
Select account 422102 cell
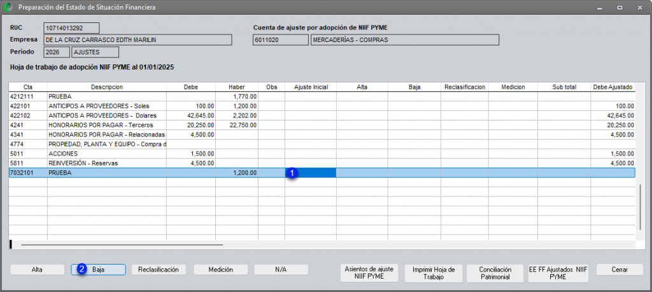[x=28, y=115]
